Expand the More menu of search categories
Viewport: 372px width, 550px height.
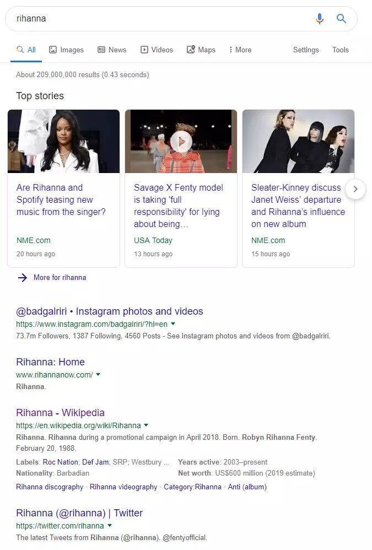pos(240,50)
